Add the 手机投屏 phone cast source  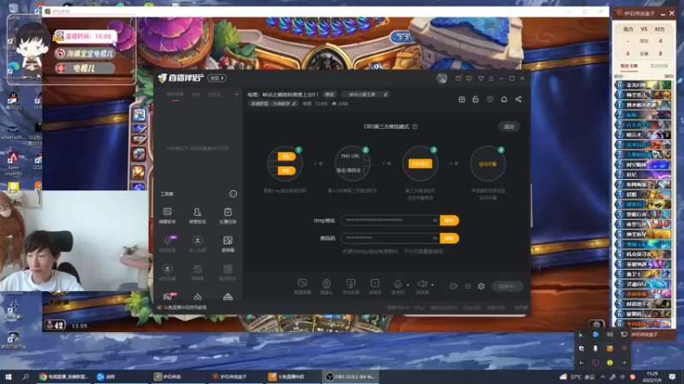pyautogui.click(x=351, y=287)
